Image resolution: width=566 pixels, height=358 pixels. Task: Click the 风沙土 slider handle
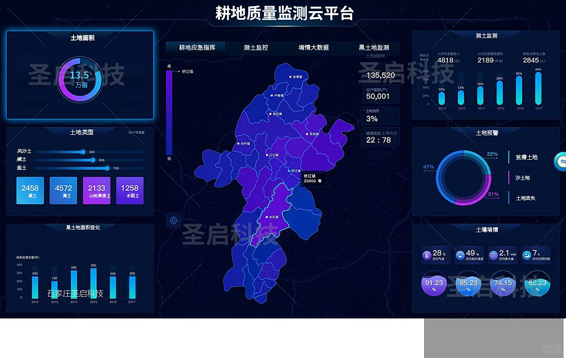pos(83,152)
